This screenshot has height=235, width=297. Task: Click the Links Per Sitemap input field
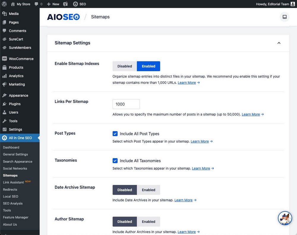point(126,104)
